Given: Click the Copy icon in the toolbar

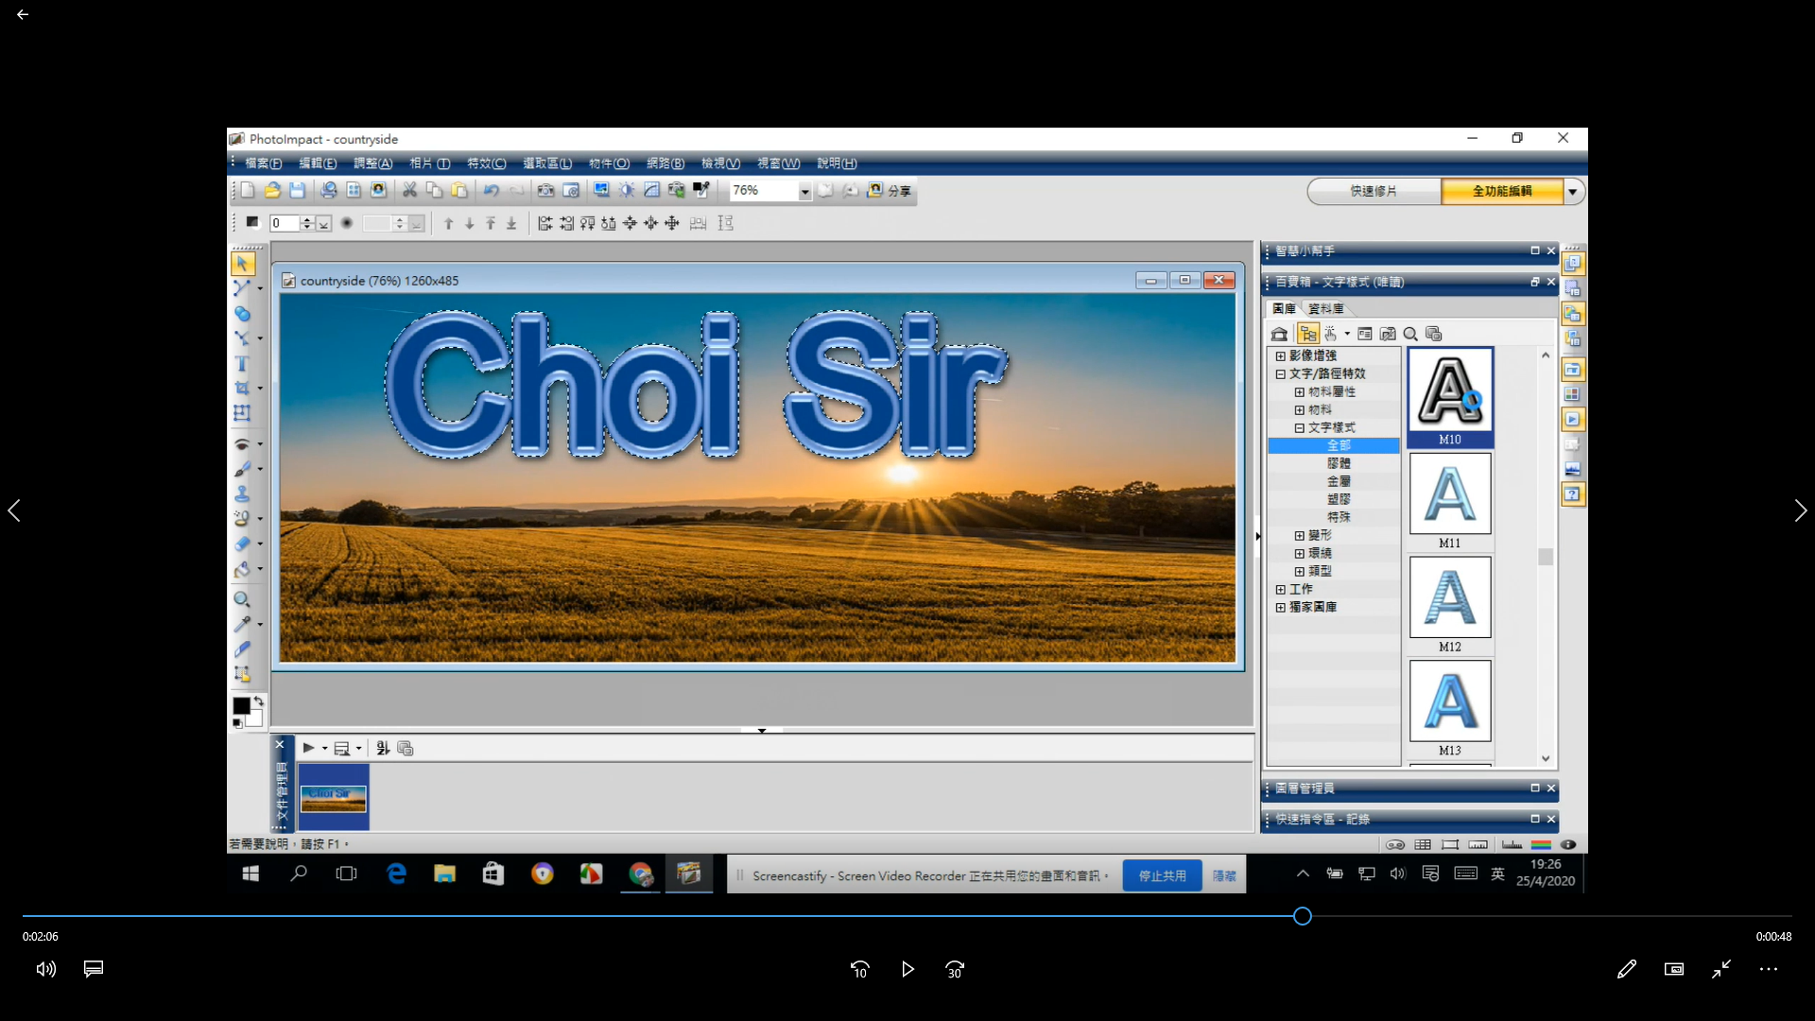Looking at the screenshot, I should point(434,191).
